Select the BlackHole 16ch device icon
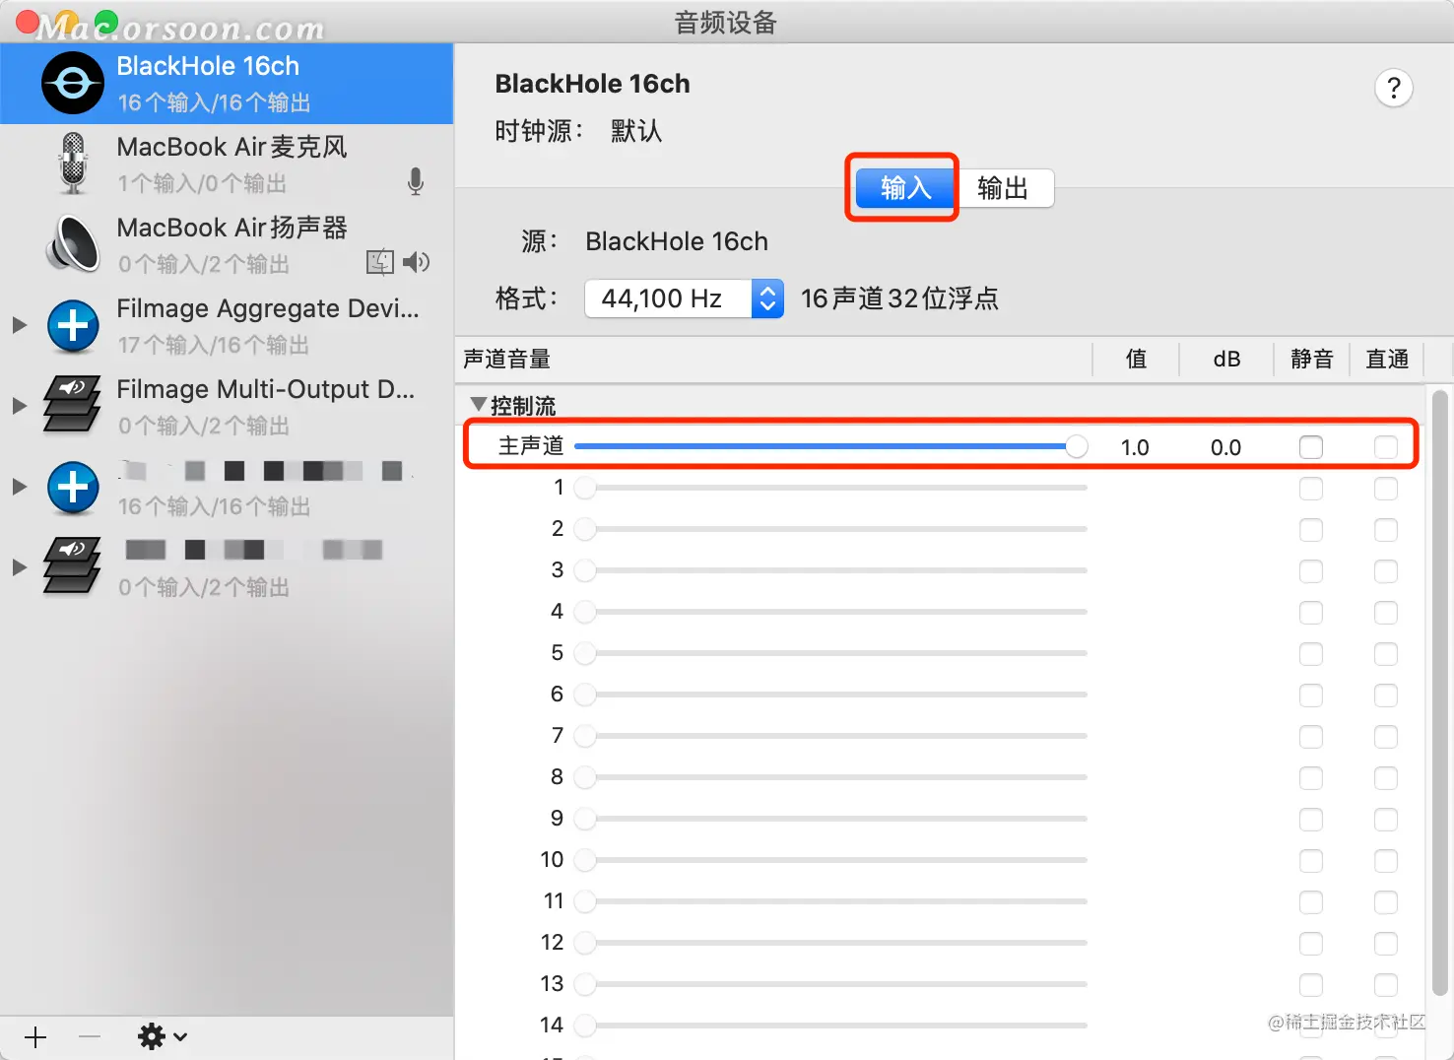The height and width of the screenshot is (1060, 1454). [73, 84]
